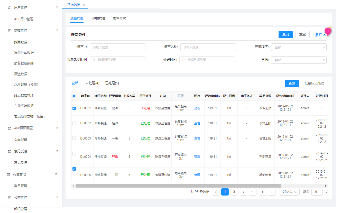Viewport: 341px width, 213px height.
Task: Click the horizontal scrollbar thumb under table
Action: click(178, 186)
